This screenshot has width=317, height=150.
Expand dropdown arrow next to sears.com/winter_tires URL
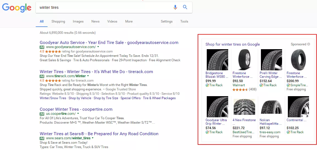coord(93,138)
